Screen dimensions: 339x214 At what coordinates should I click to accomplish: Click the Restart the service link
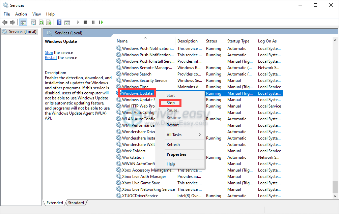pyautogui.click(x=51, y=58)
